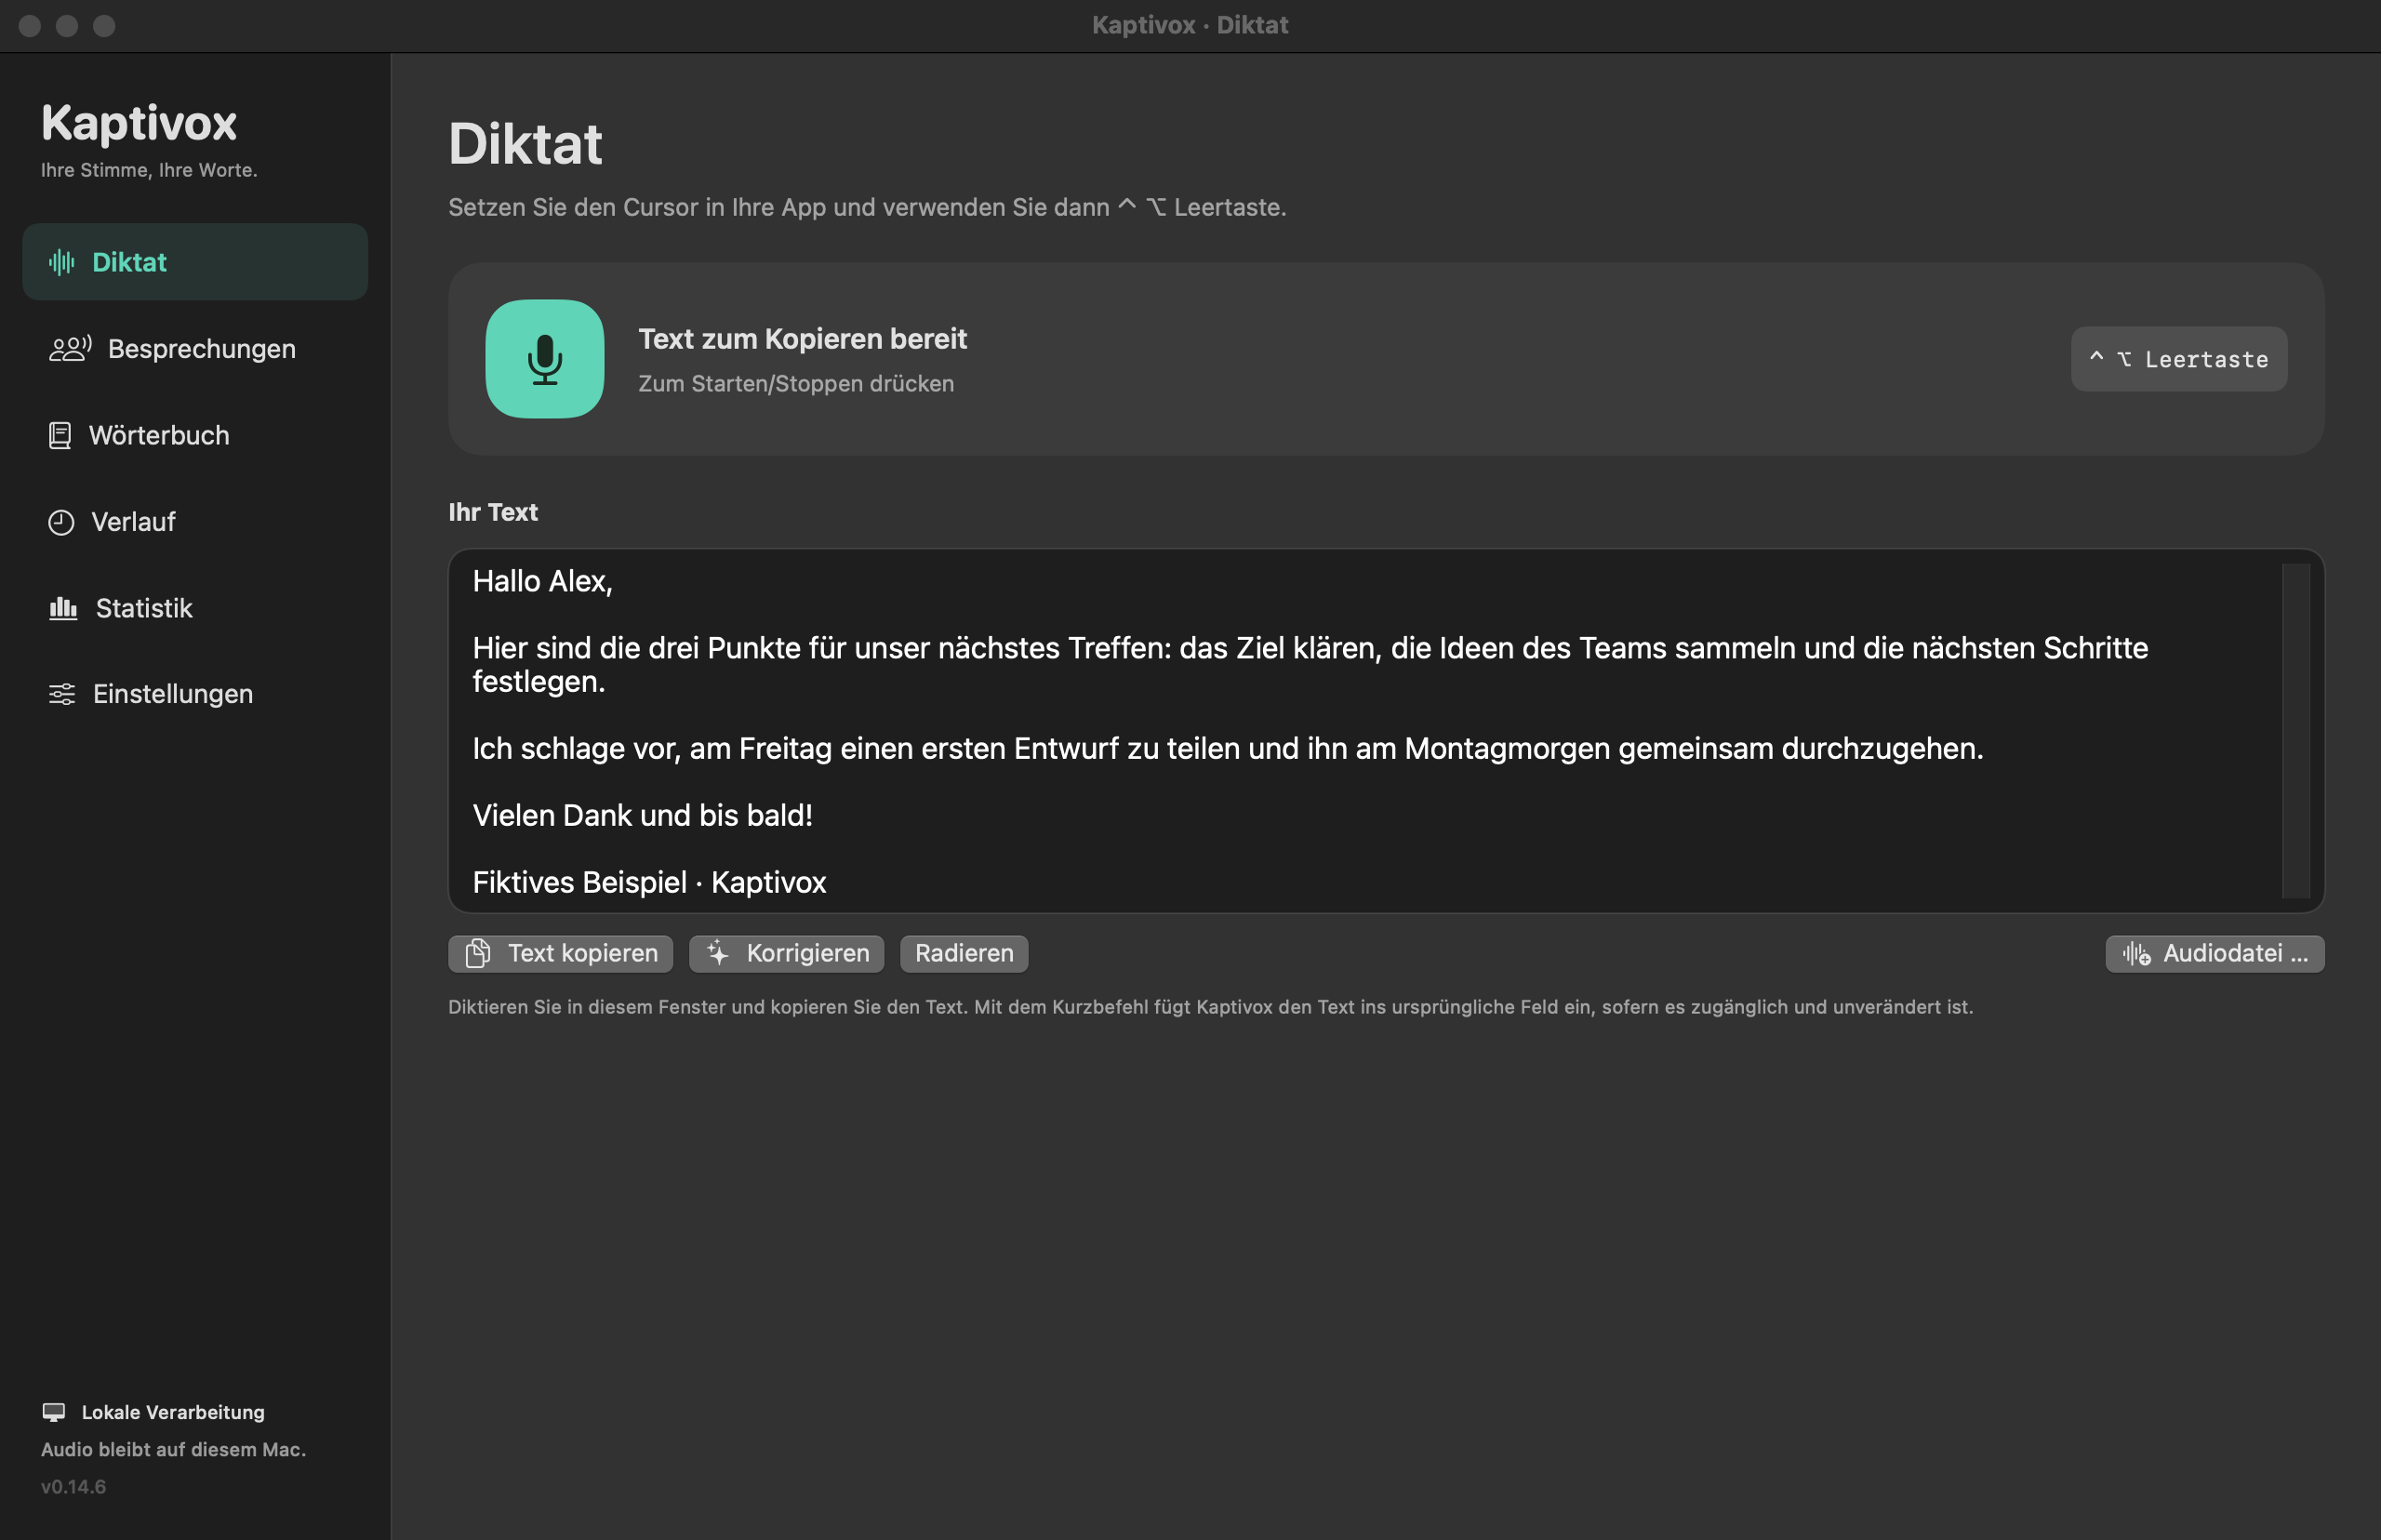The height and width of the screenshot is (1540, 2381).
Task: Open the Statistik page
Action: point(195,608)
